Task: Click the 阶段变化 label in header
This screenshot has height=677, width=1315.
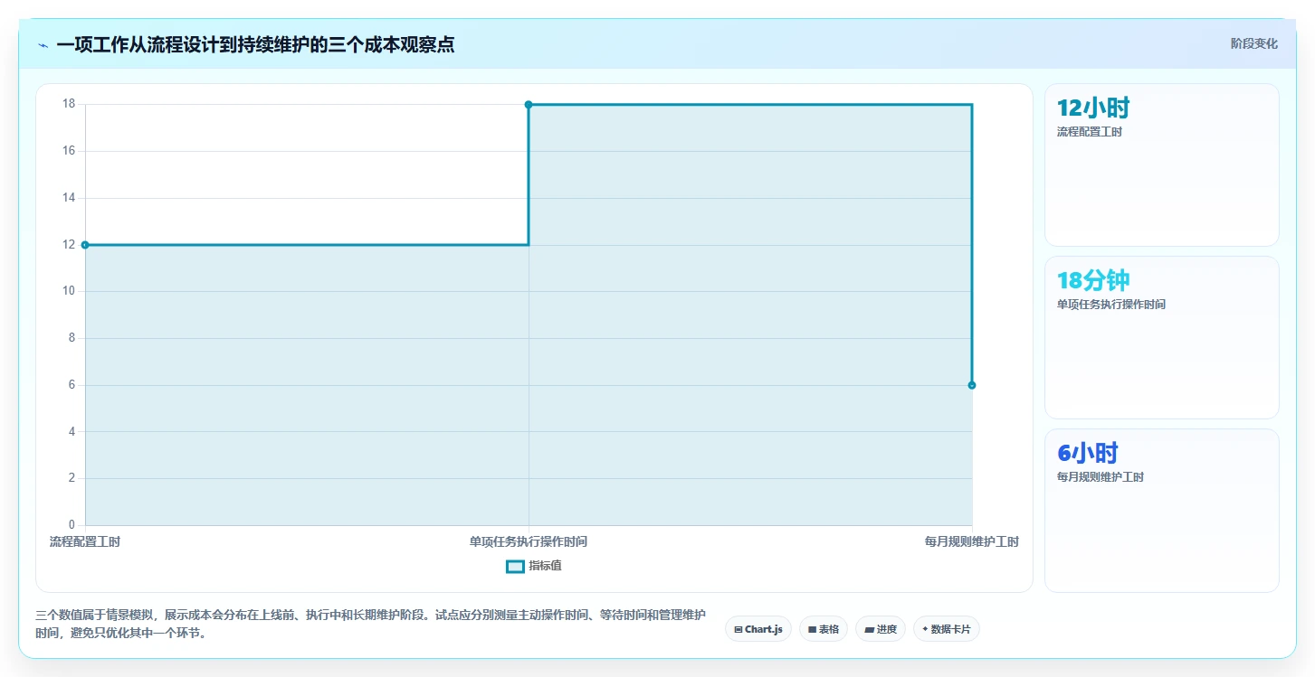Action: click(x=1254, y=43)
